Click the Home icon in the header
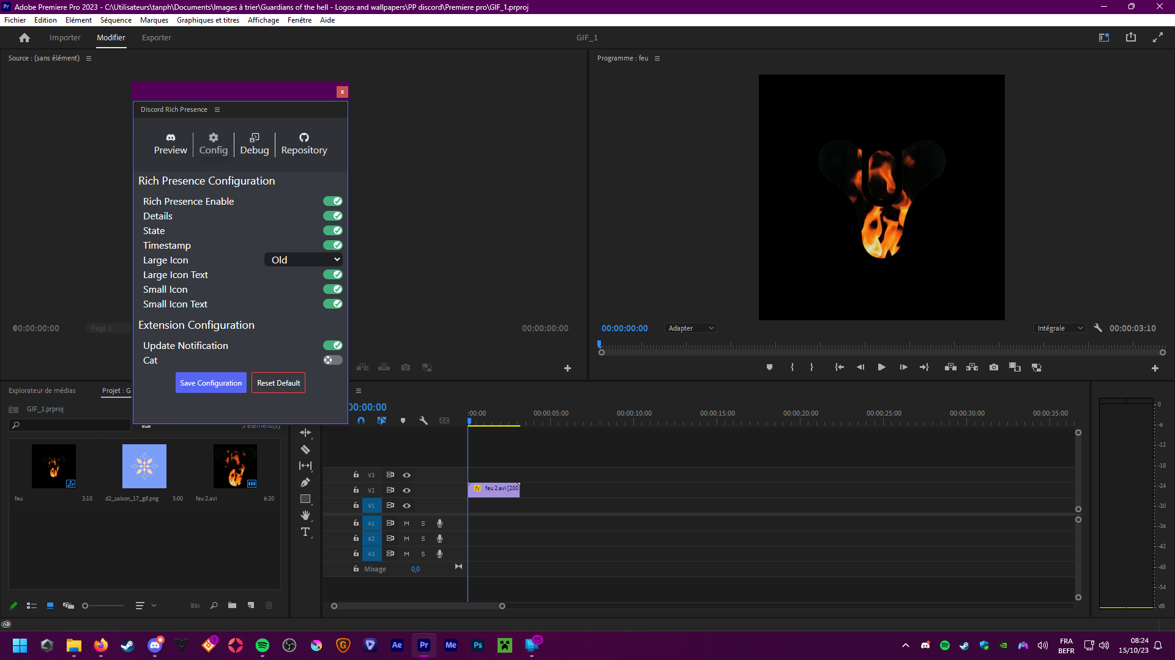1175x660 pixels. click(24, 38)
